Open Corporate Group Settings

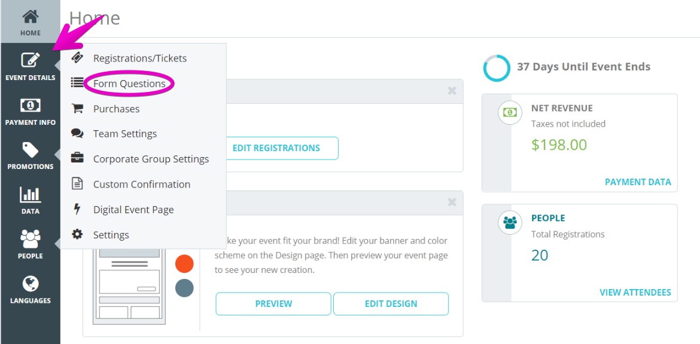[x=151, y=159]
